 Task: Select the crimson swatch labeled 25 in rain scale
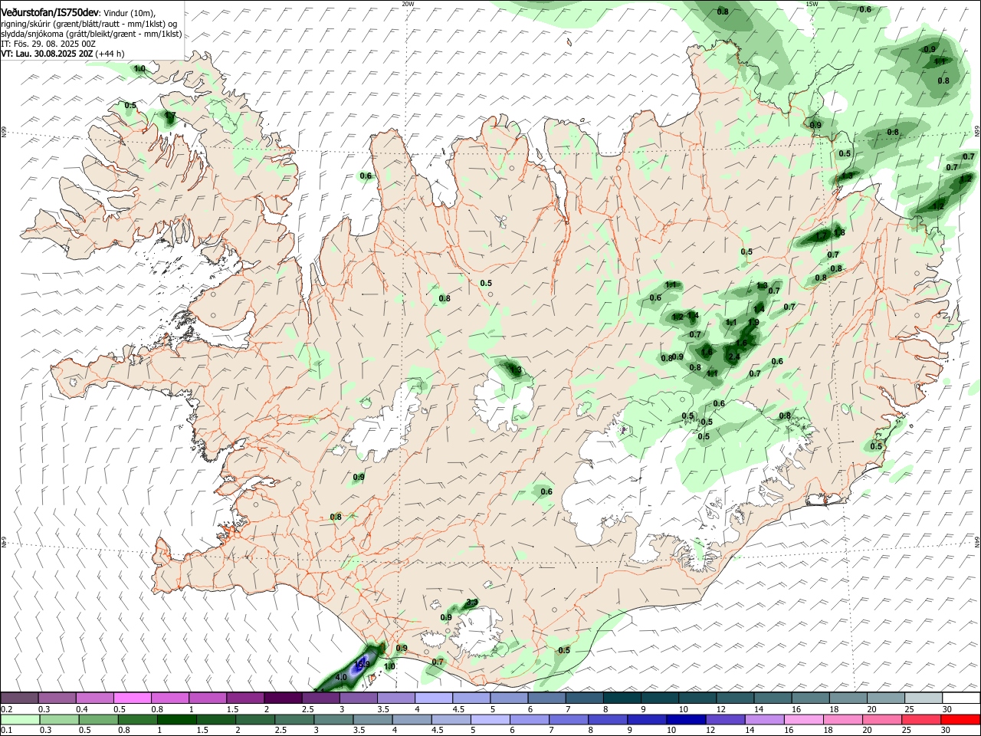tap(920, 720)
